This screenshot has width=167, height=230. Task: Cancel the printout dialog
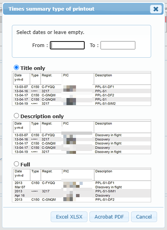(x=144, y=217)
